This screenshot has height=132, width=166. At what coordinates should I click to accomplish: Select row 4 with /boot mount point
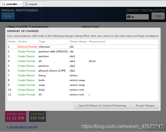click(83, 61)
